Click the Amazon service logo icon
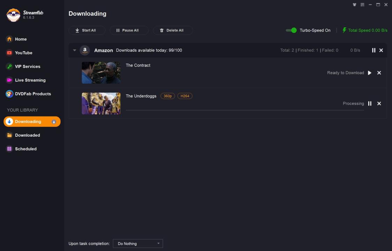This screenshot has height=251, width=392. (x=85, y=50)
